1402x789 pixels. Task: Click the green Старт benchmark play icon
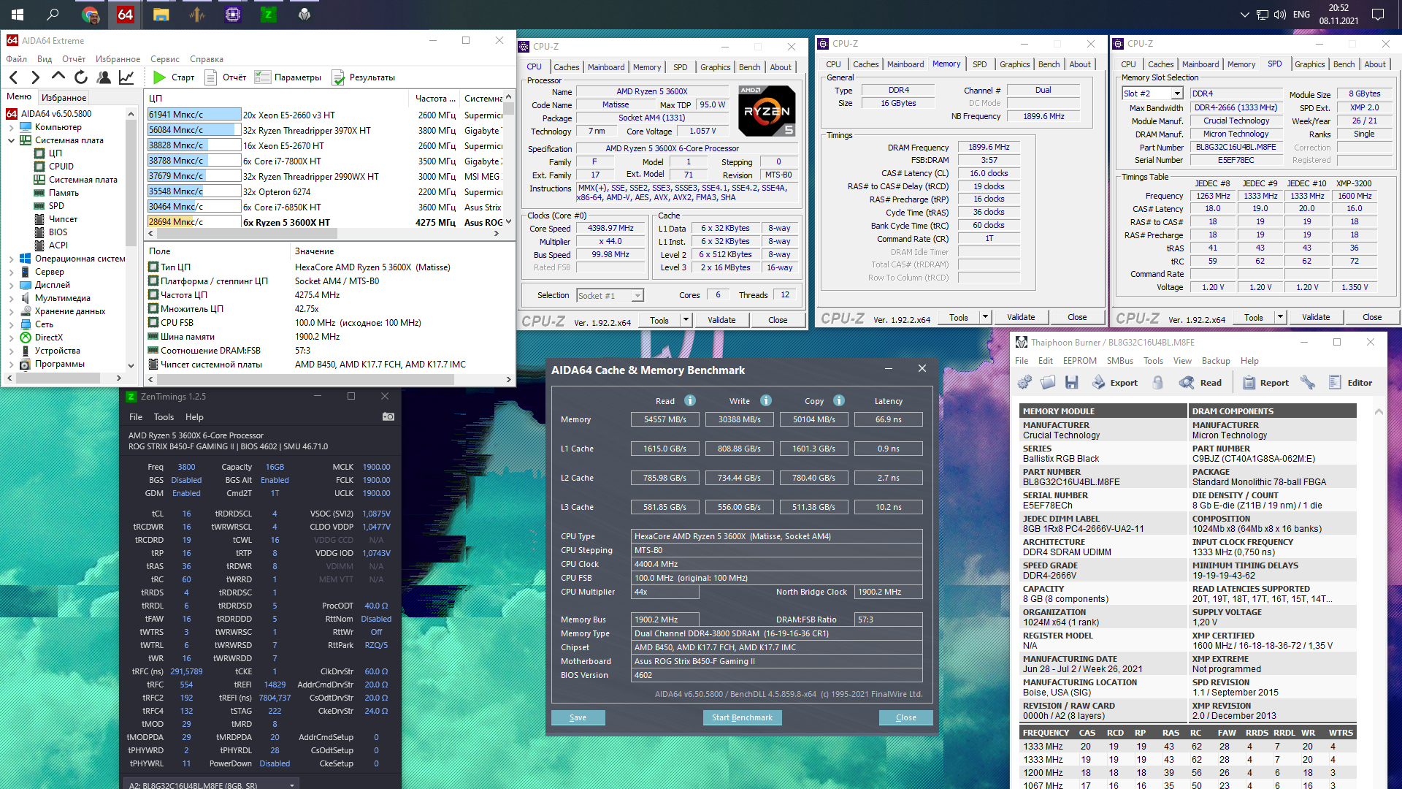coord(160,77)
